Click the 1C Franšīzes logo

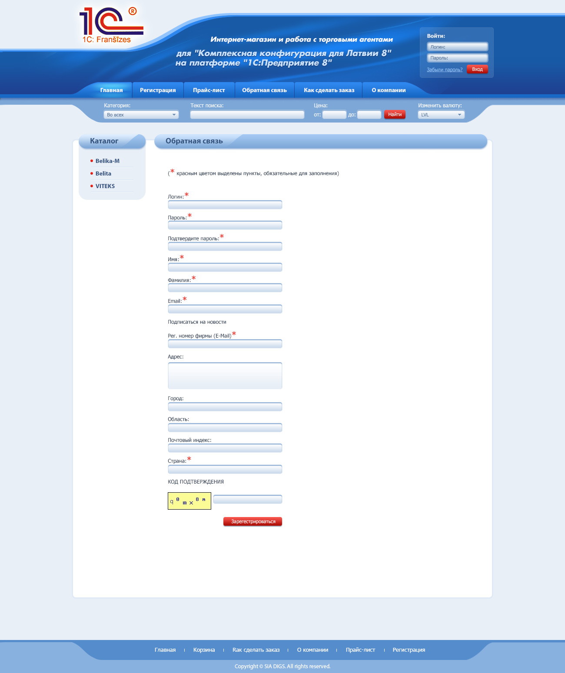pos(111,25)
